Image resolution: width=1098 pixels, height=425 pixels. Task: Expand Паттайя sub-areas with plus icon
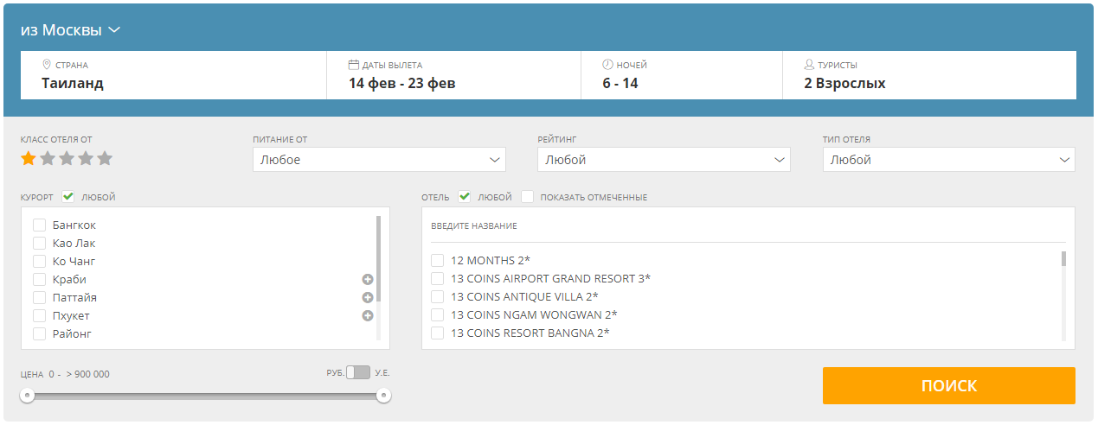[x=367, y=298]
